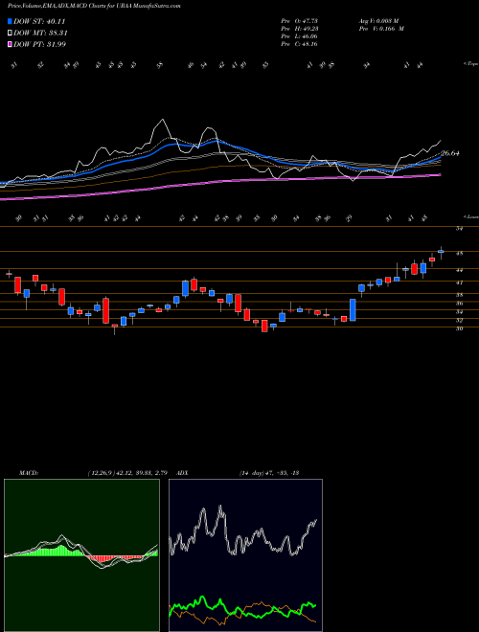Select the 'DOW PT: 31.99' legend label
This screenshot has height=632, width=479.
39,44
